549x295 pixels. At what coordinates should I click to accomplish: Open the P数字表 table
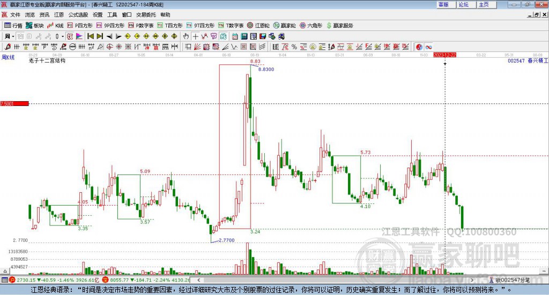click(x=141, y=26)
